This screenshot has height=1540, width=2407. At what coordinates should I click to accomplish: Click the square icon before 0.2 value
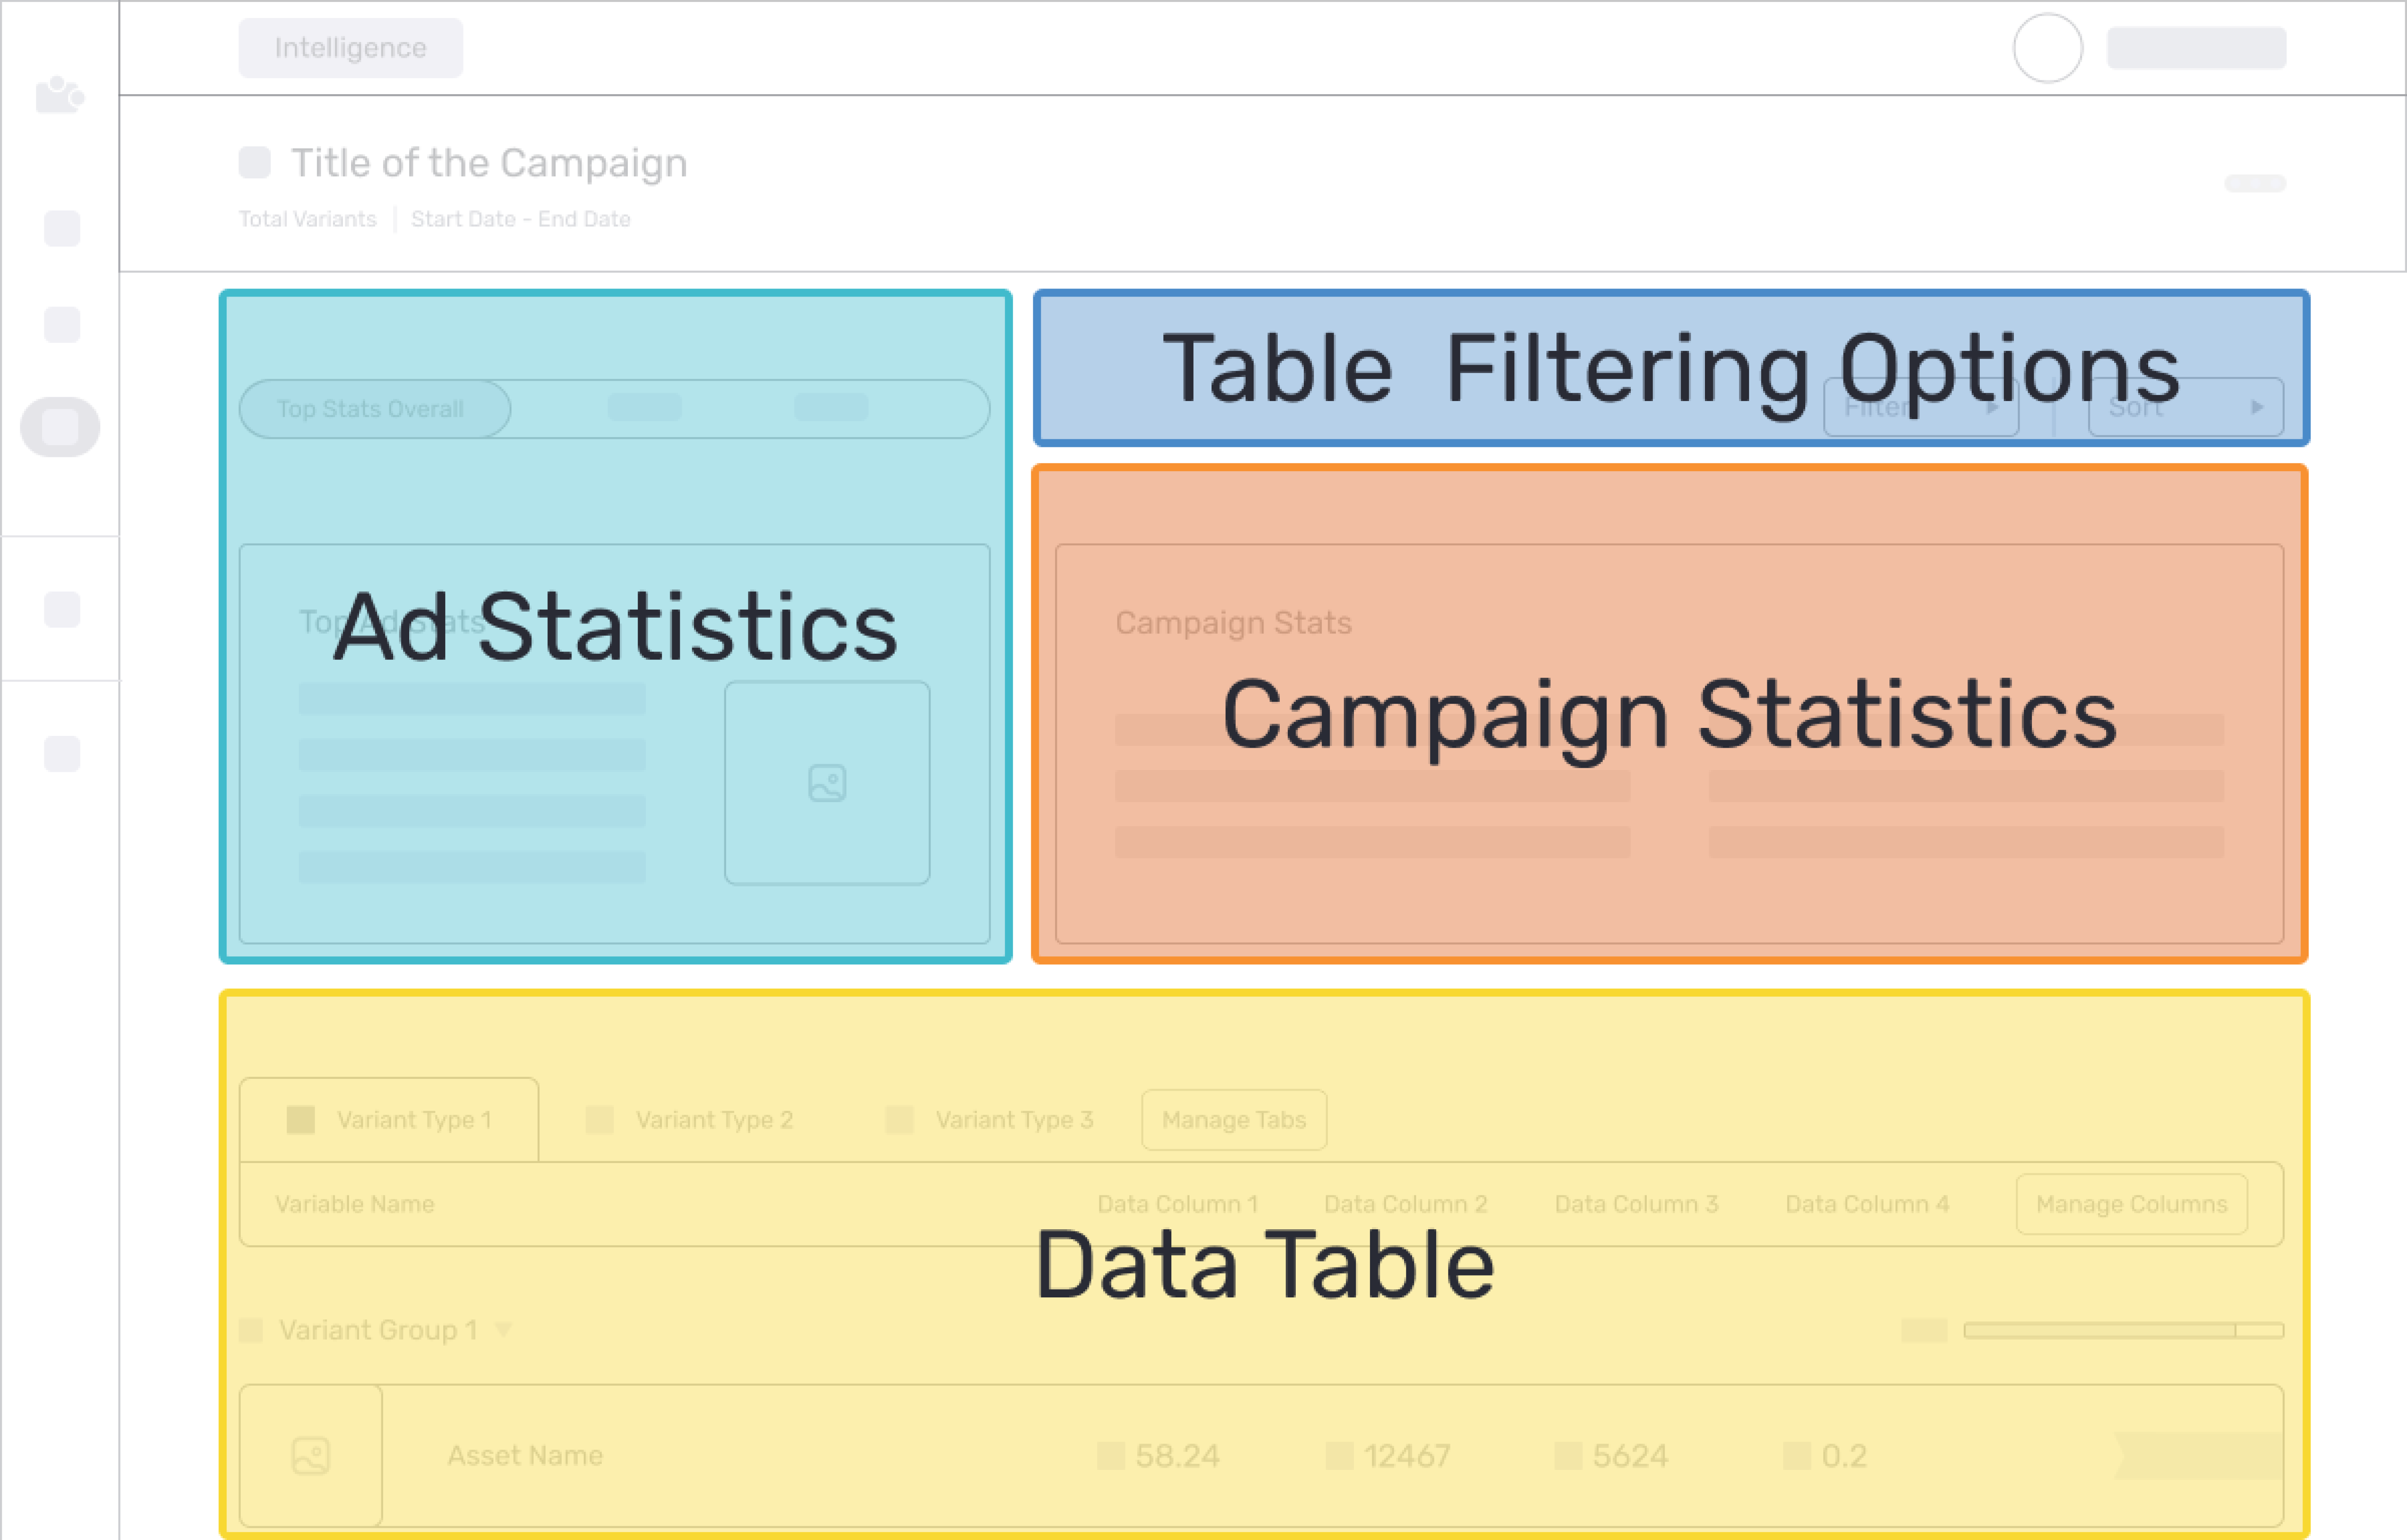click(1797, 1456)
